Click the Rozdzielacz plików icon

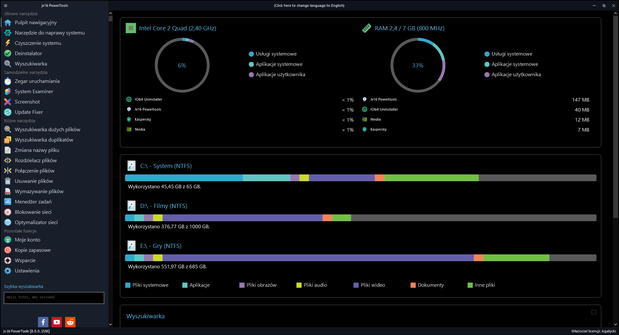click(x=8, y=161)
